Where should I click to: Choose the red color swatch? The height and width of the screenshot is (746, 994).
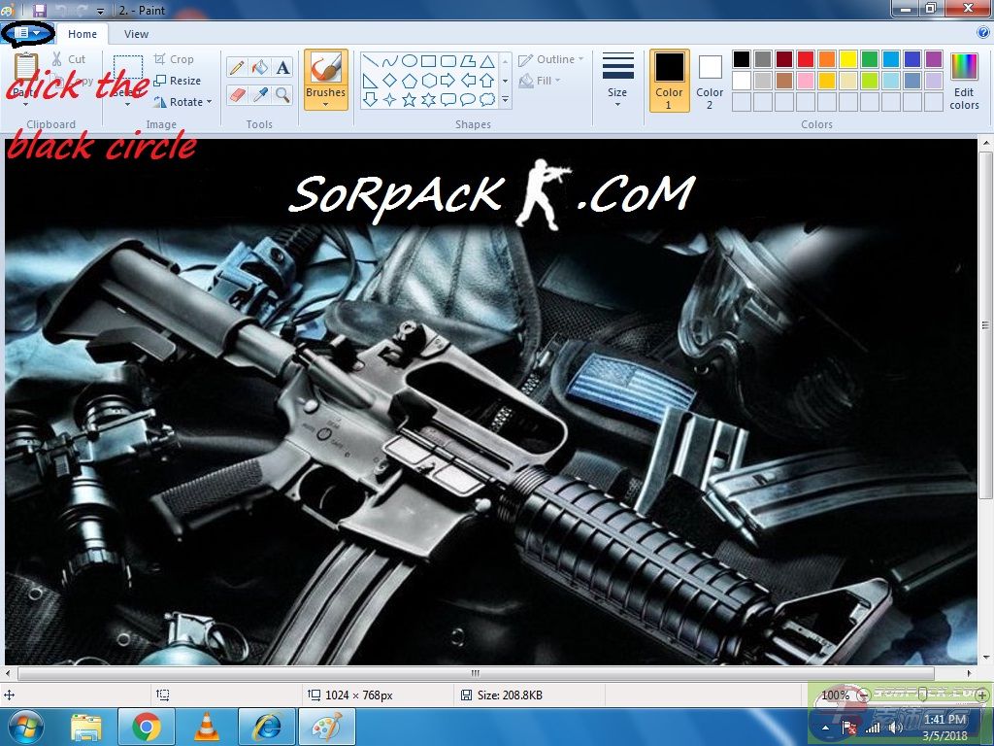point(806,59)
